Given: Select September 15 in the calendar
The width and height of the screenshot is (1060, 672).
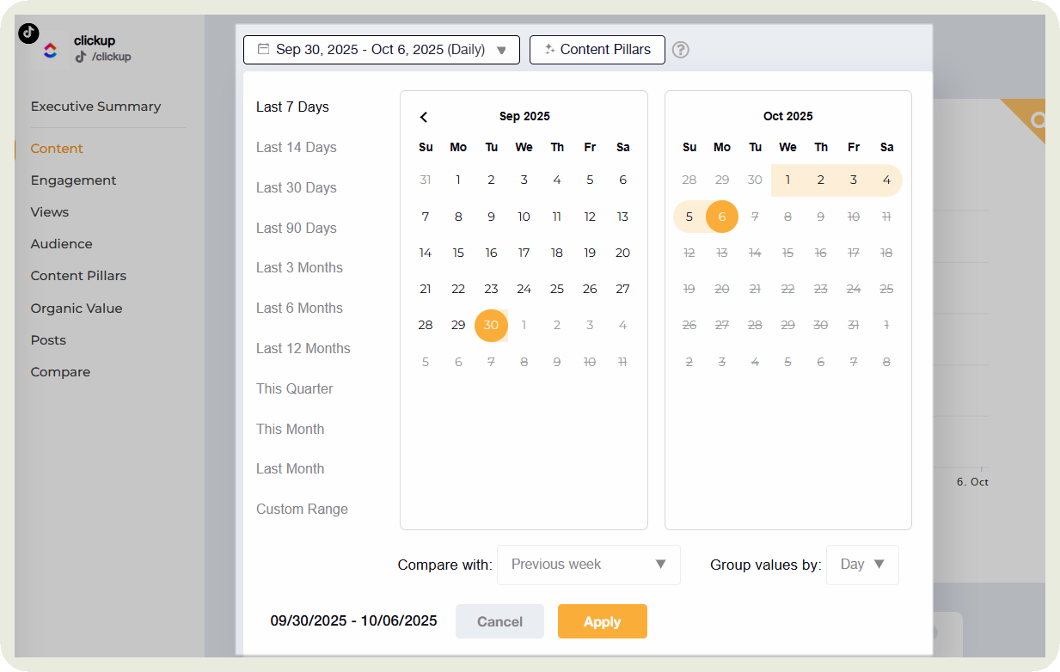Looking at the screenshot, I should (x=458, y=253).
